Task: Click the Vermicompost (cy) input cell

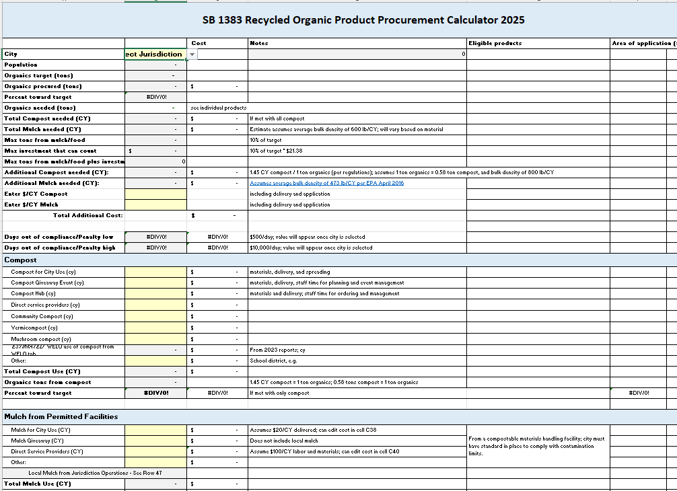Action: [155, 328]
